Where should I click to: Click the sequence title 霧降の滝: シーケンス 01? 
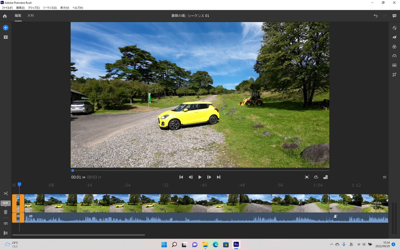point(190,16)
